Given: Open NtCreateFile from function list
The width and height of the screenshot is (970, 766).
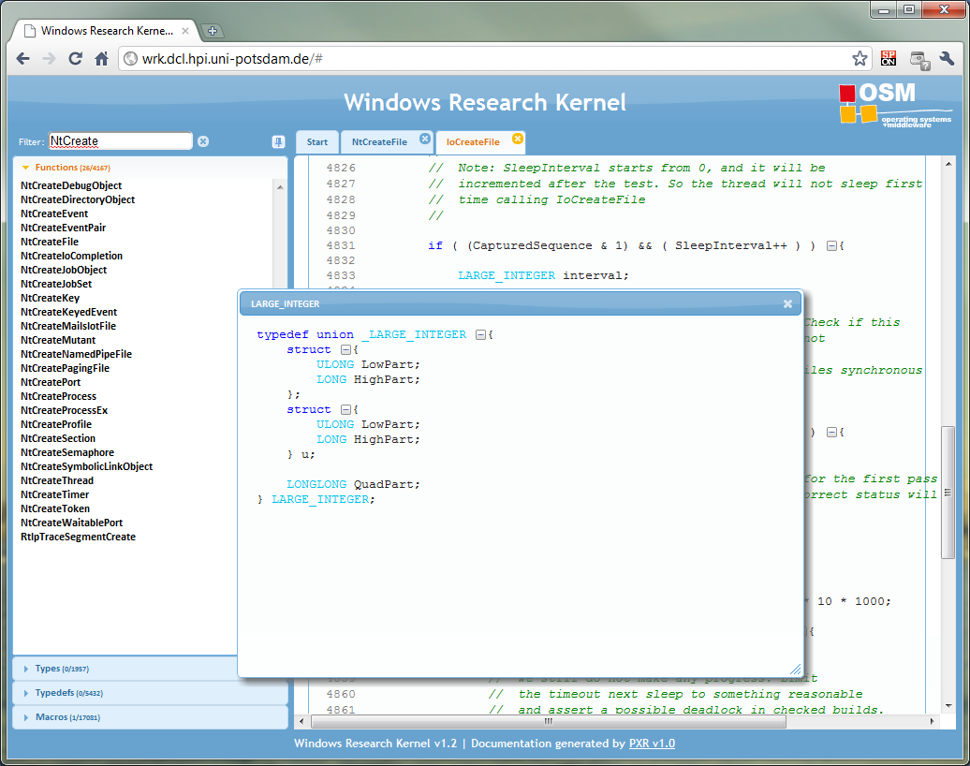Looking at the screenshot, I should click(50, 242).
